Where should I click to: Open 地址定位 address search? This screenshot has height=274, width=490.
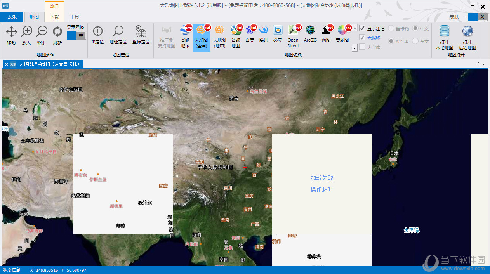click(x=118, y=35)
